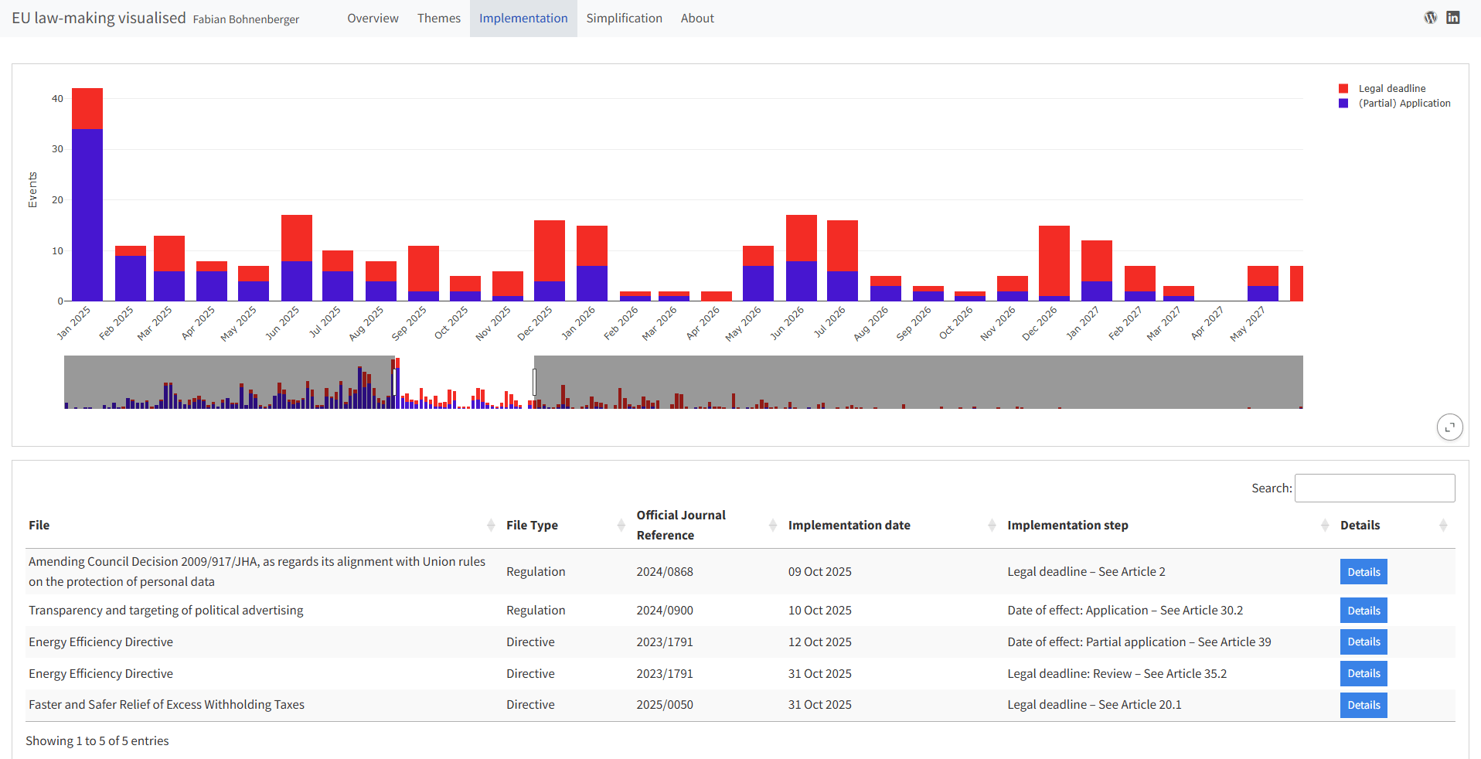Switch to the Overview tab
Image resolution: width=1481 pixels, height=759 pixels.
pos(373,19)
